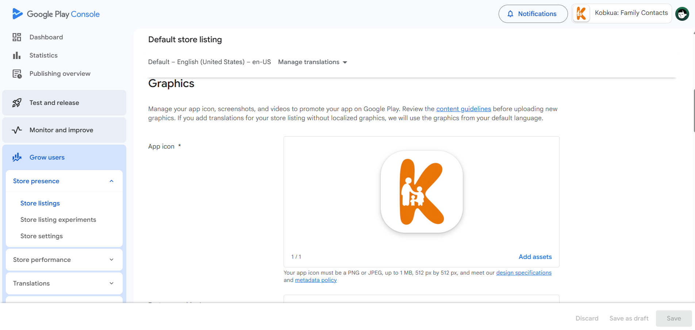Click the Notifications bell
The image size is (695, 330).
pyautogui.click(x=511, y=13)
